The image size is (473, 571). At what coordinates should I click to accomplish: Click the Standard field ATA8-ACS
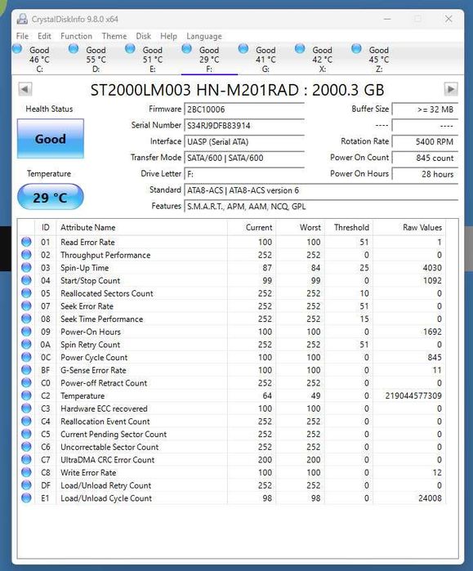(x=321, y=190)
